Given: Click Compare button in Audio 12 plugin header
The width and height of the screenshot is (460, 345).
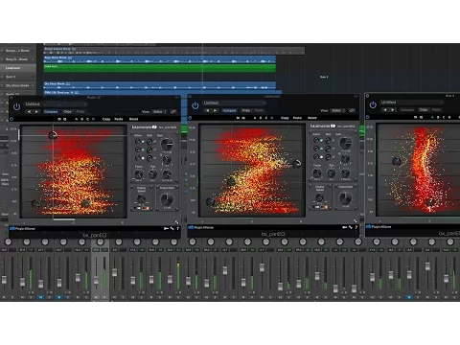Looking at the screenshot, I should tap(51, 112).
